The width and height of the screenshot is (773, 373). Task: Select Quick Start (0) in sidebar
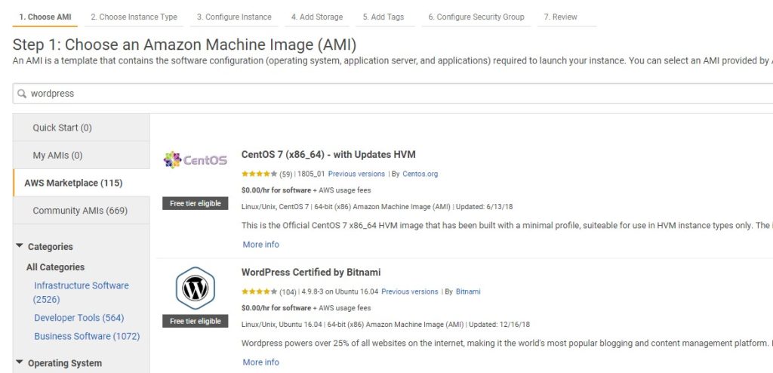pos(82,128)
